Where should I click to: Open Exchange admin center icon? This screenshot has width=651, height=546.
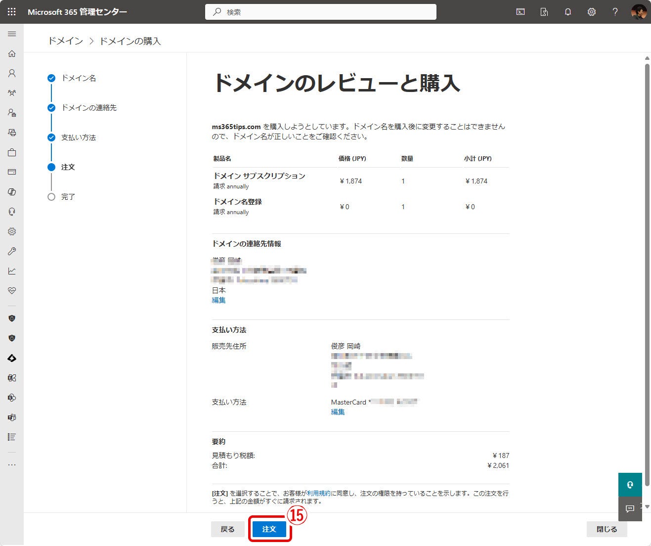[x=12, y=378]
